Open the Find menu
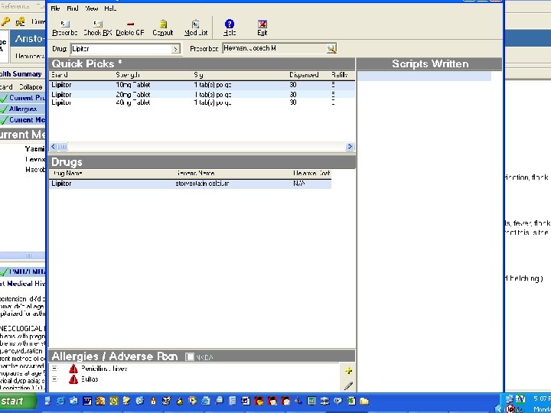551x413 pixels. tap(73, 8)
